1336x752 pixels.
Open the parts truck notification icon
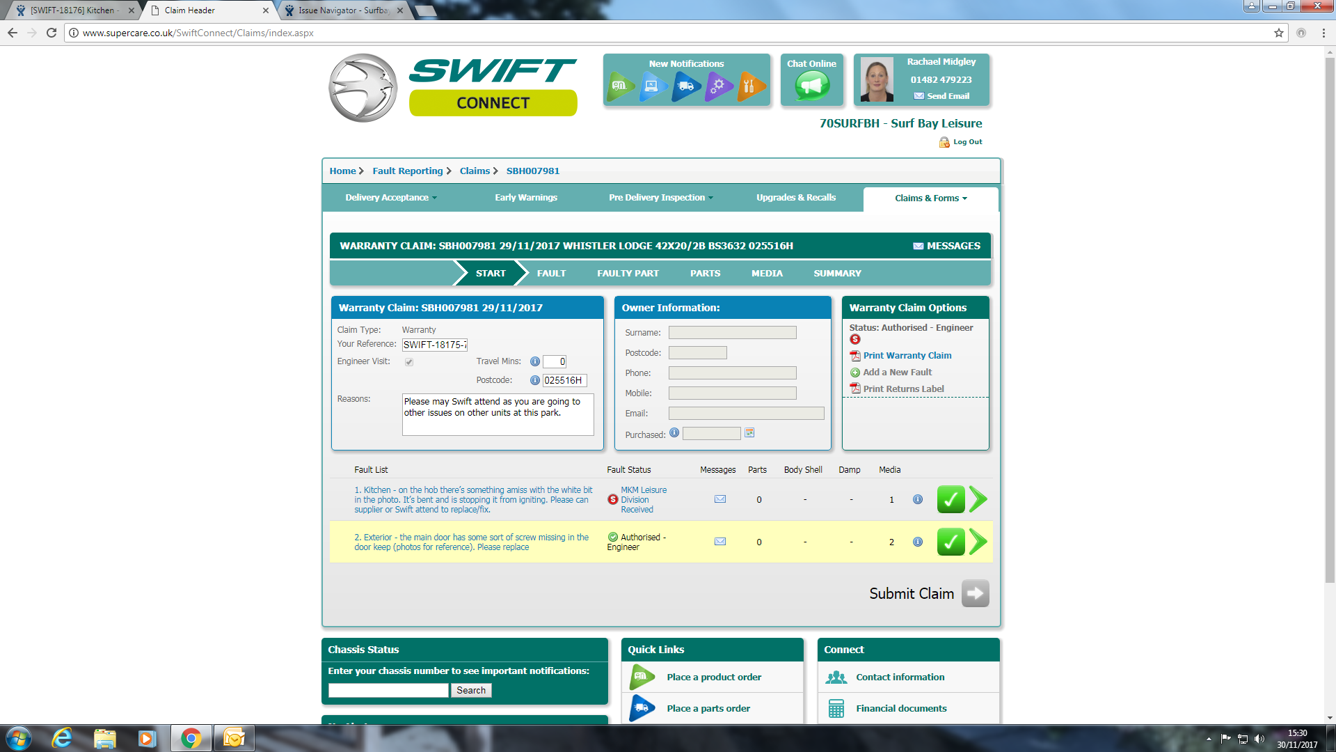pos(685,86)
